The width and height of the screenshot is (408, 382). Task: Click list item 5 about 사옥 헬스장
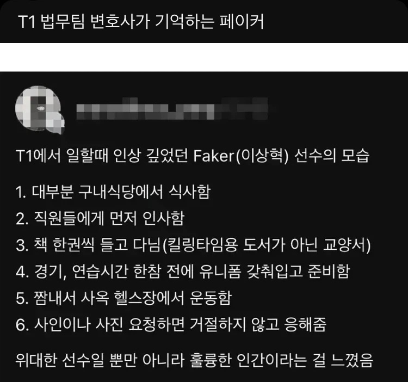point(123,298)
